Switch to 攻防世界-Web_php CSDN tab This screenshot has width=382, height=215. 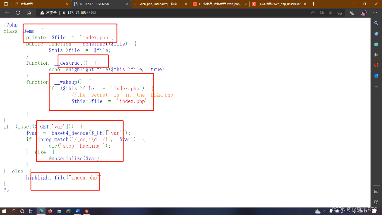pyautogui.click(x=220, y=4)
